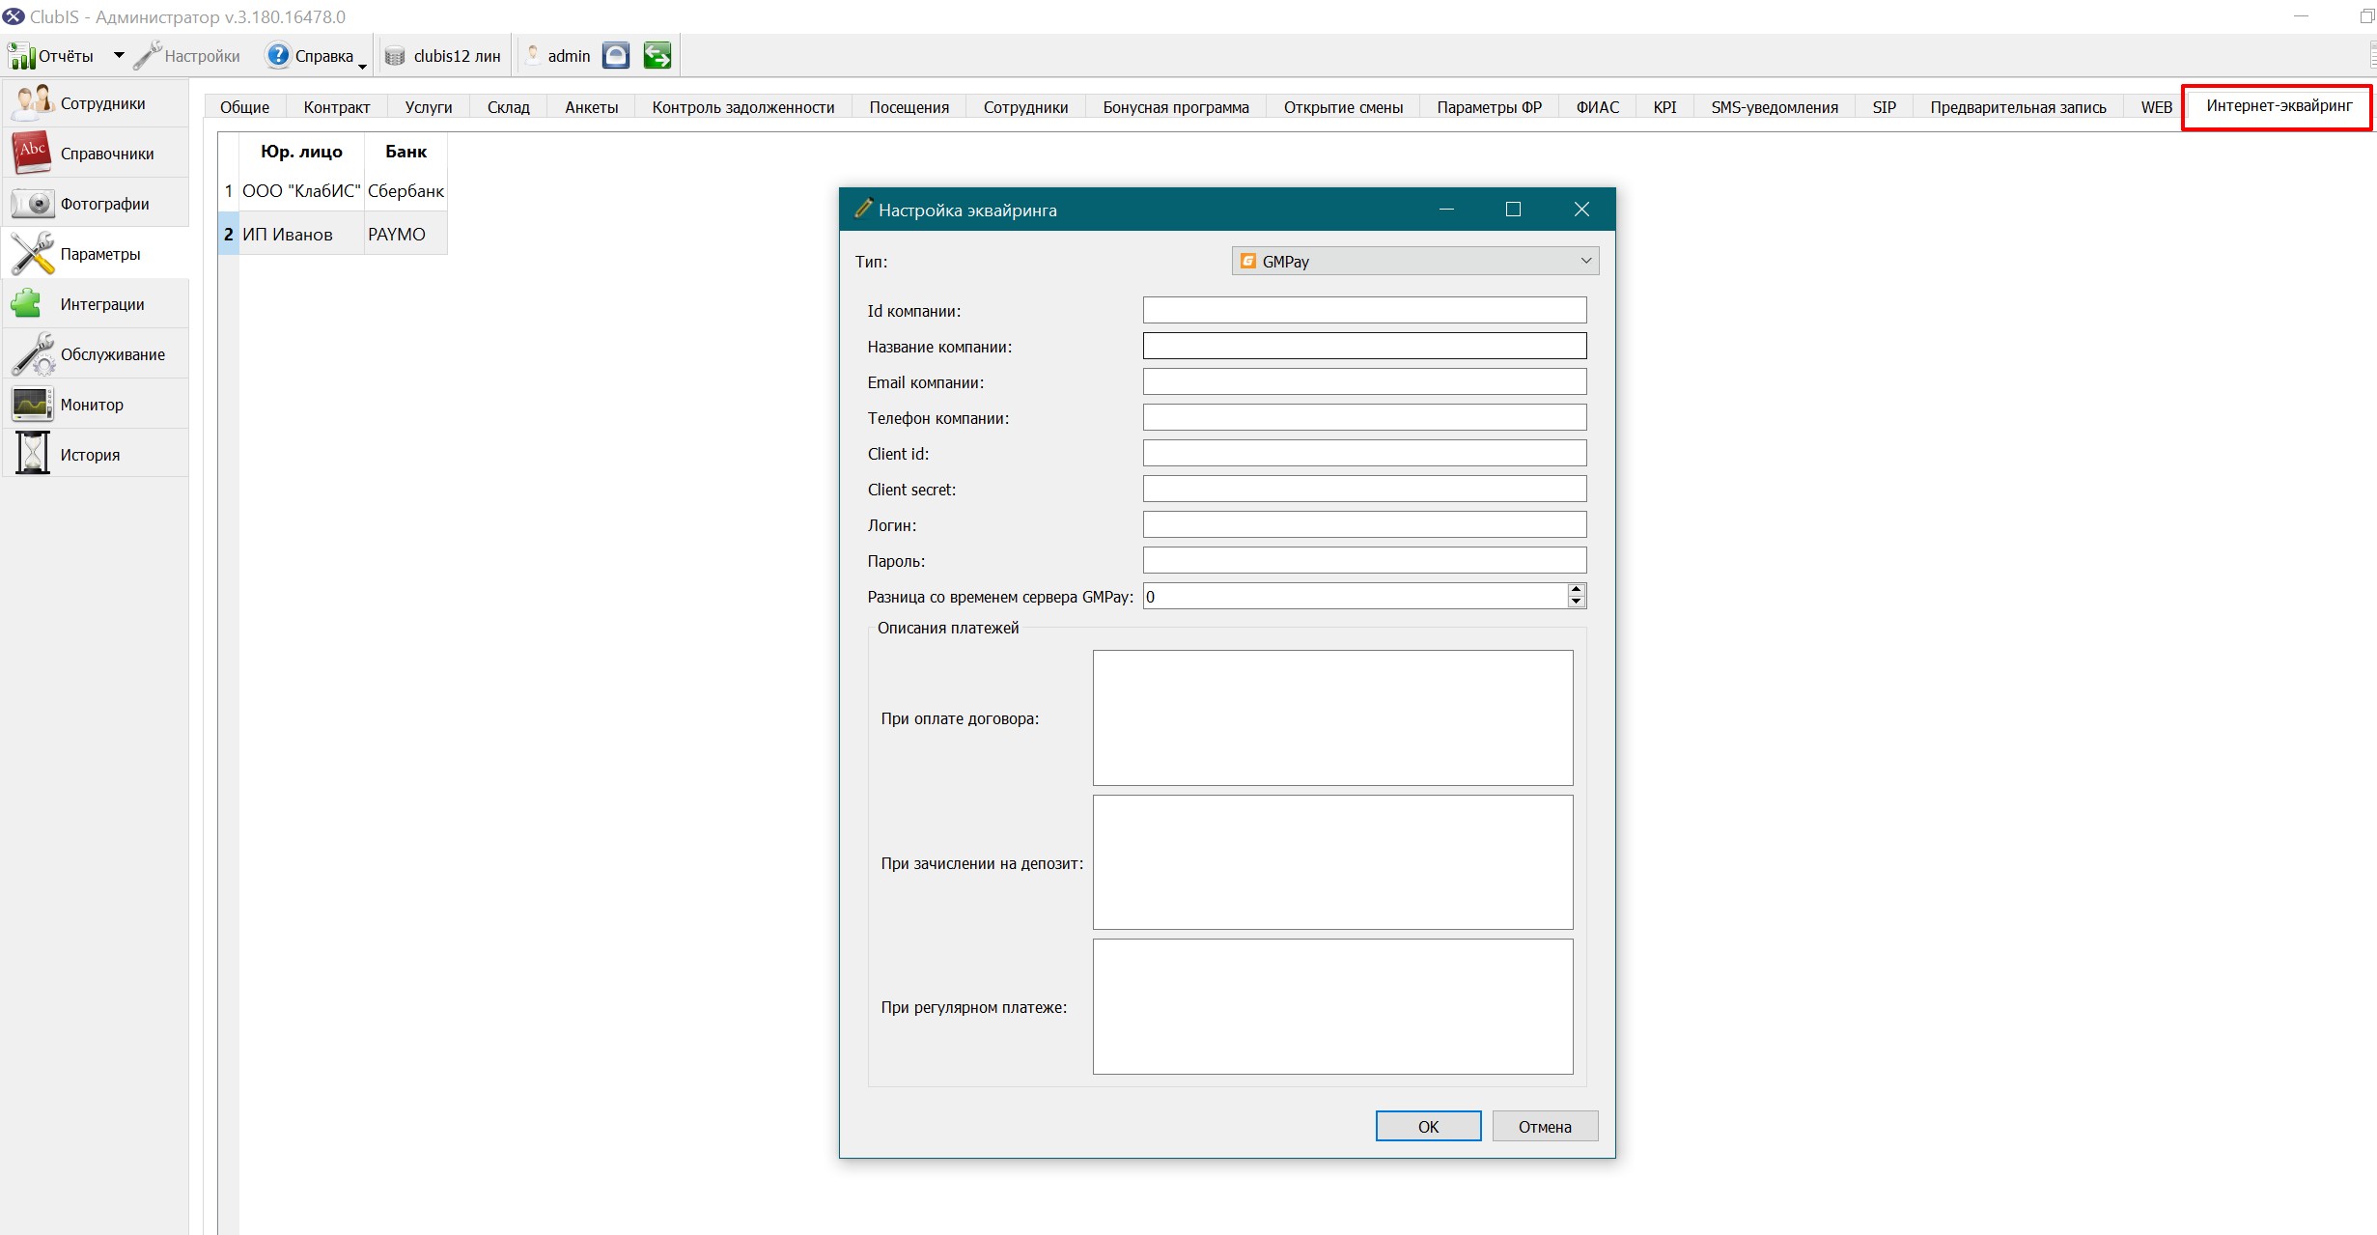This screenshot has width=2377, height=1235.
Task: Switch to the SMS-уведомления tab
Action: pyautogui.click(x=1774, y=107)
